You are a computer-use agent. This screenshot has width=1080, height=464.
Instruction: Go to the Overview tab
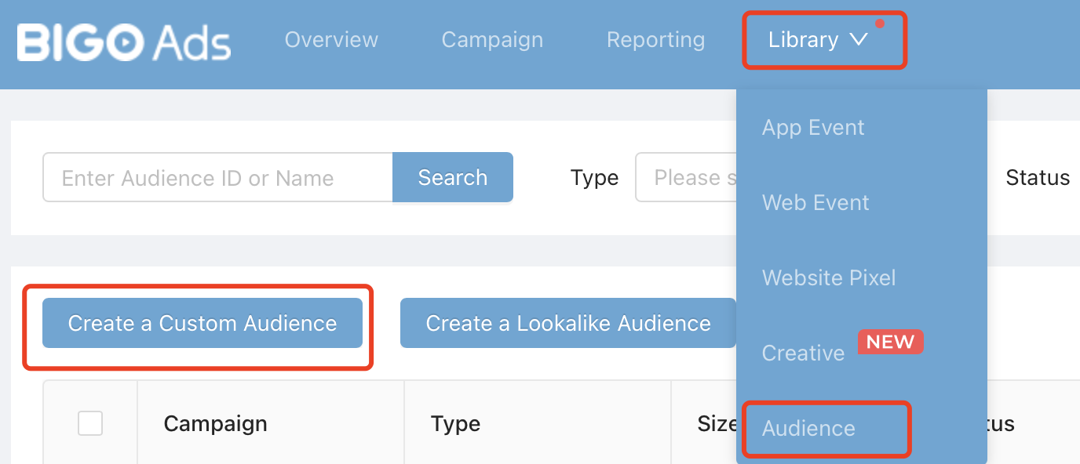[x=331, y=40]
